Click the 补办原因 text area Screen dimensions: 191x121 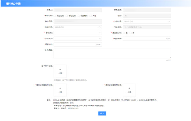(112, 54)
